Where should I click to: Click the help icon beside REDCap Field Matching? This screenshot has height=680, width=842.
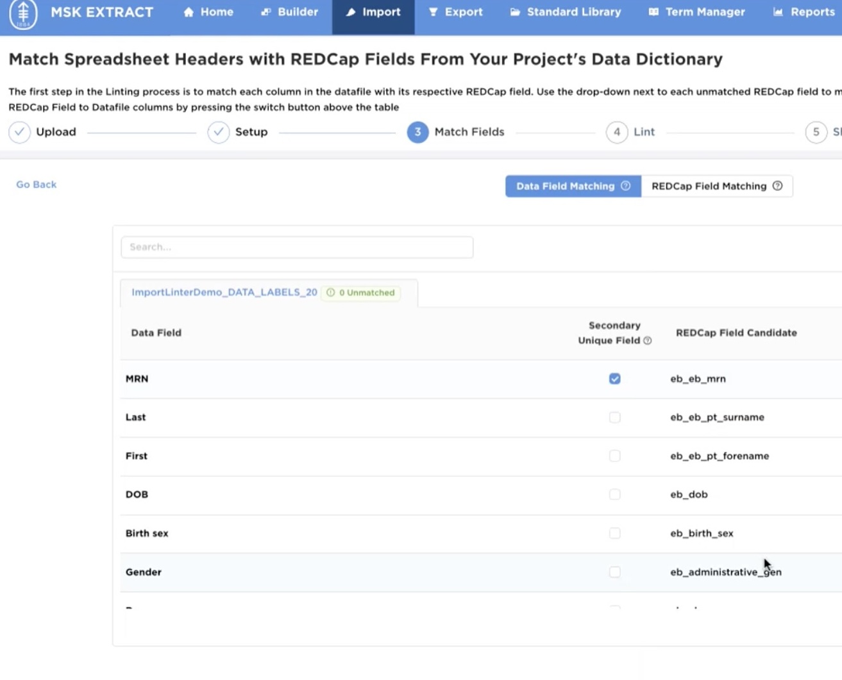777,186
